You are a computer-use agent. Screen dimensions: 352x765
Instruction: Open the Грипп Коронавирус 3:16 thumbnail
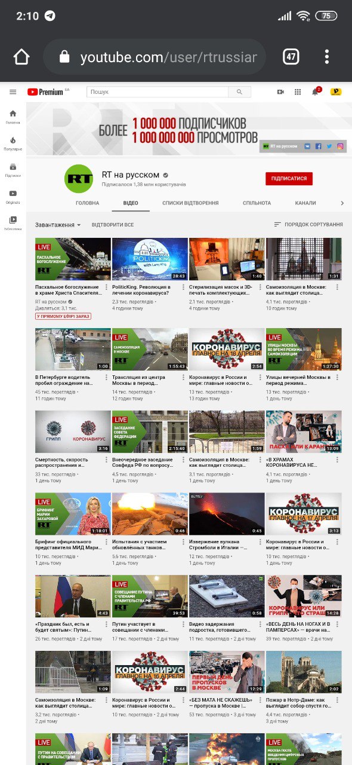tap(73, 432)
